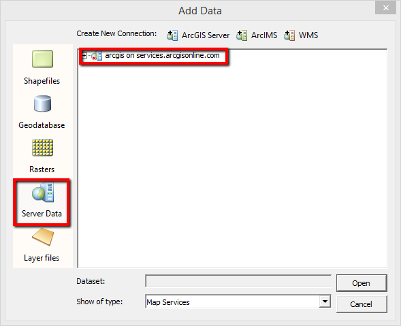This screenshot has width=401, height=326.
Task: Close the Add Data window
Action: tap(385, 8)
